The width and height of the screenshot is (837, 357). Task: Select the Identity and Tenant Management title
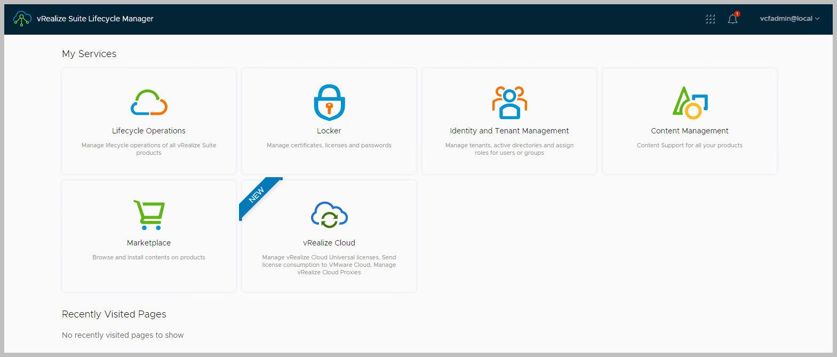coord(509,131)
